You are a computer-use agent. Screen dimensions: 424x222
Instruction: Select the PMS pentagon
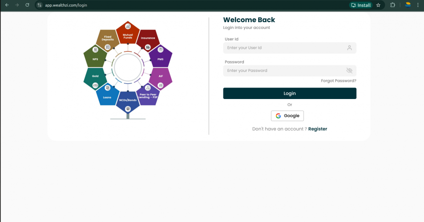[x=160, y=57]
